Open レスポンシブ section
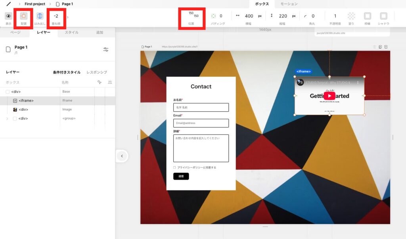This screenshot has height=239, width=406. pyautogui.click(x=97, y=72)
